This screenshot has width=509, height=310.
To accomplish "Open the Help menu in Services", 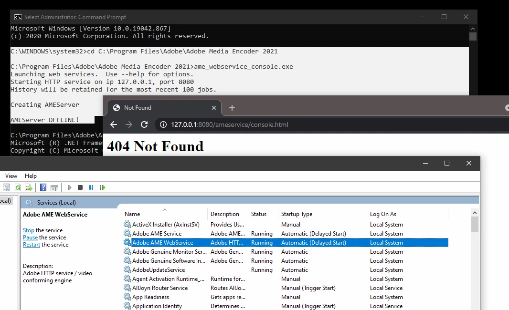I will point(31,176).
